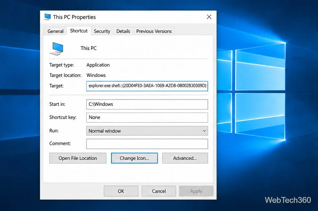Click the 'Comment:' label
The image size is (318, 211).
click(x=60, y=144)
